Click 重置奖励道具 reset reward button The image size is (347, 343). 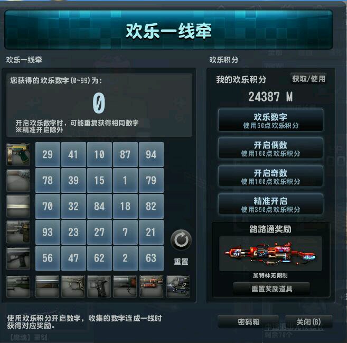271,289
